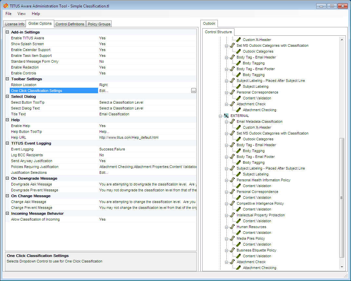
Task: Select the Enable TITUS Aware property row
Action: click(103, 38)
